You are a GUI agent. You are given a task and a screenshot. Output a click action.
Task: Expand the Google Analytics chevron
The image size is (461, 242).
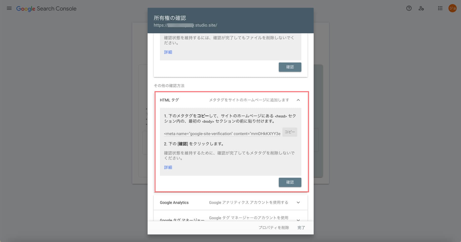point(298,203)
